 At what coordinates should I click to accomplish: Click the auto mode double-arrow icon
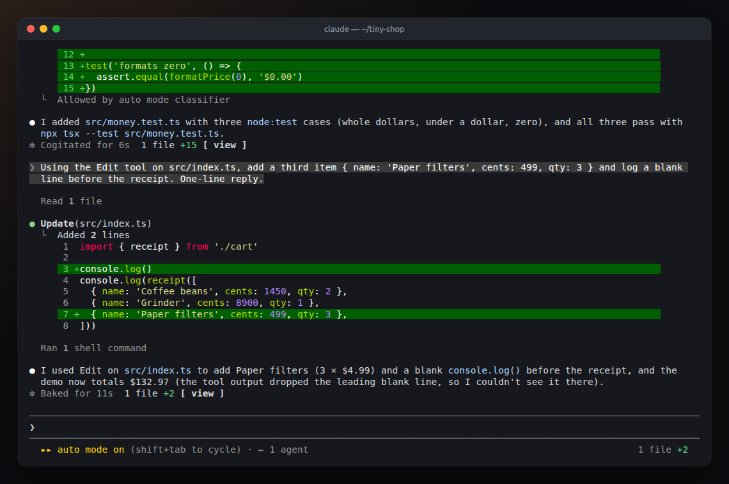[46, 450]
